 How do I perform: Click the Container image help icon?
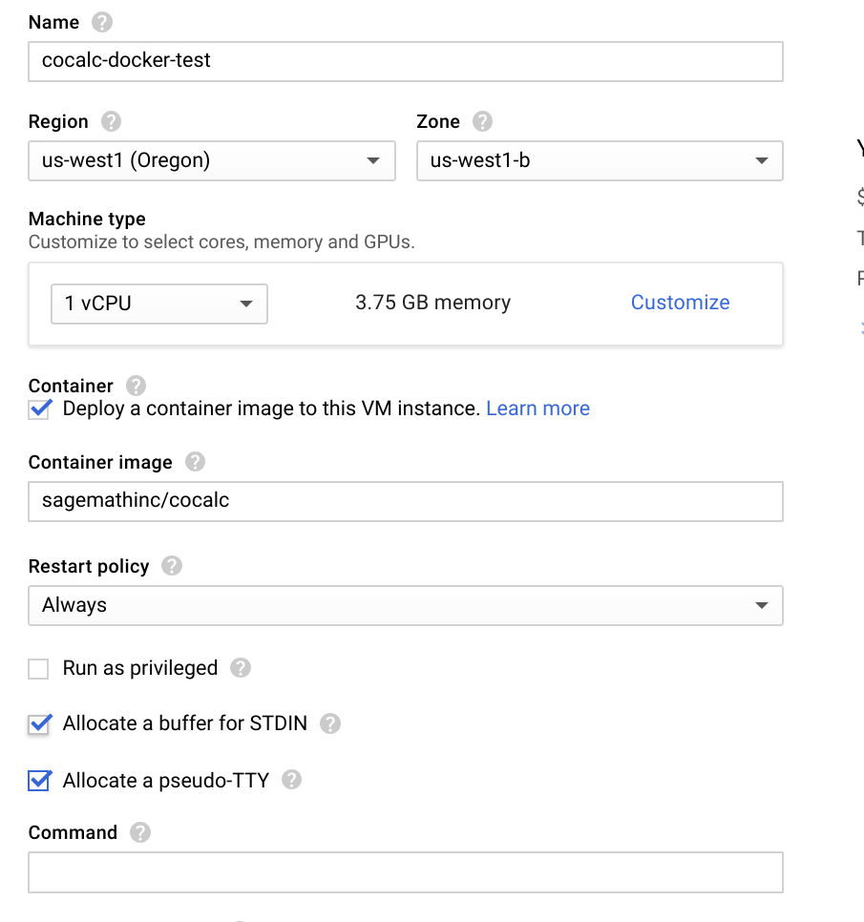coord(195,462)
